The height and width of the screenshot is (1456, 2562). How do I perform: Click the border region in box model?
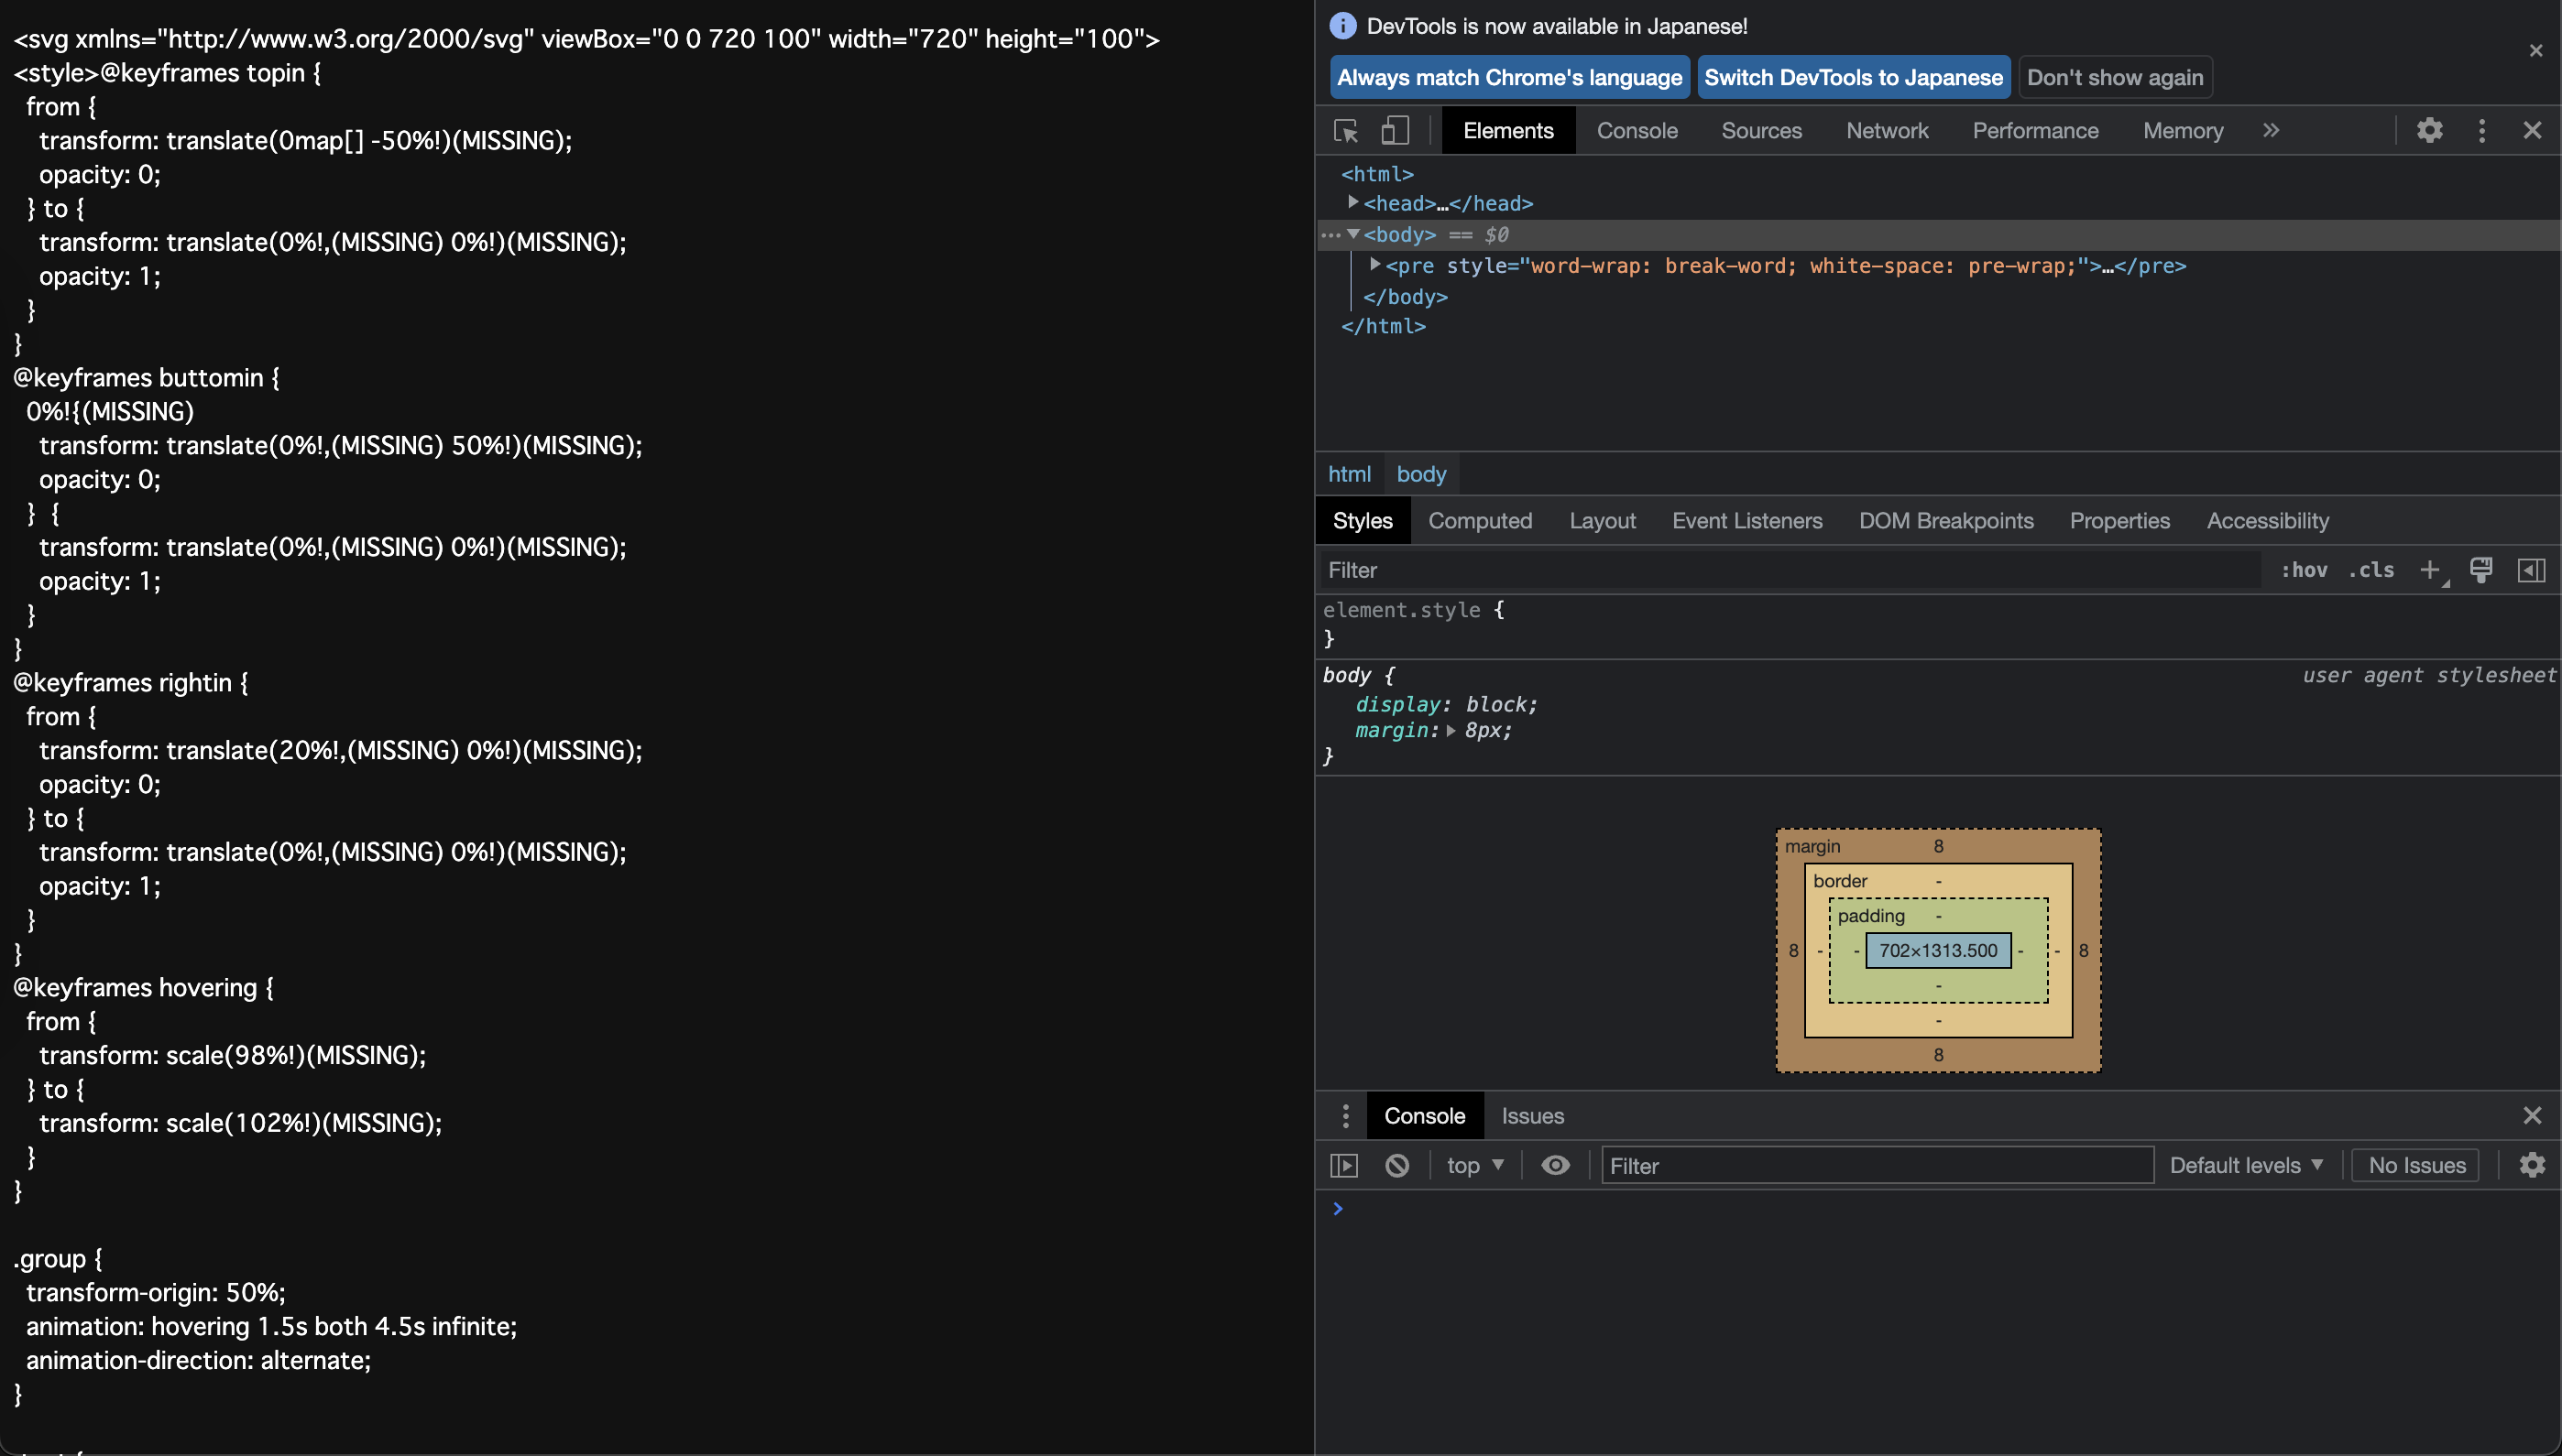[1840, 881]
